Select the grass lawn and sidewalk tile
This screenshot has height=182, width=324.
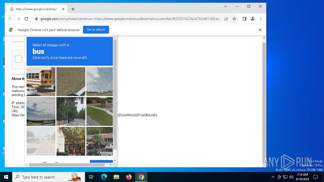[99, 111]
